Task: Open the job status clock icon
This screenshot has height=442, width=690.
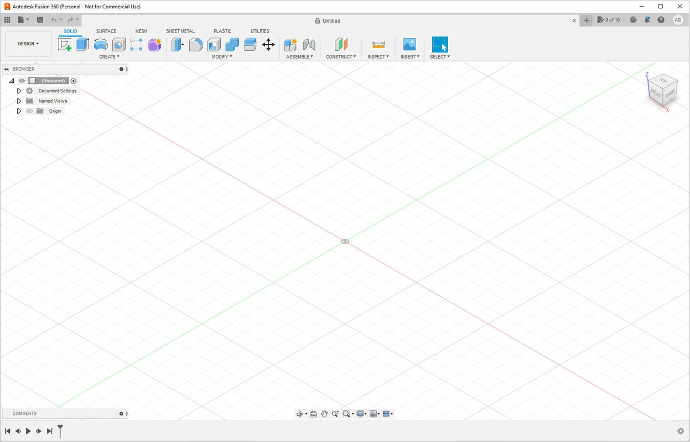Action: point(633,20)
